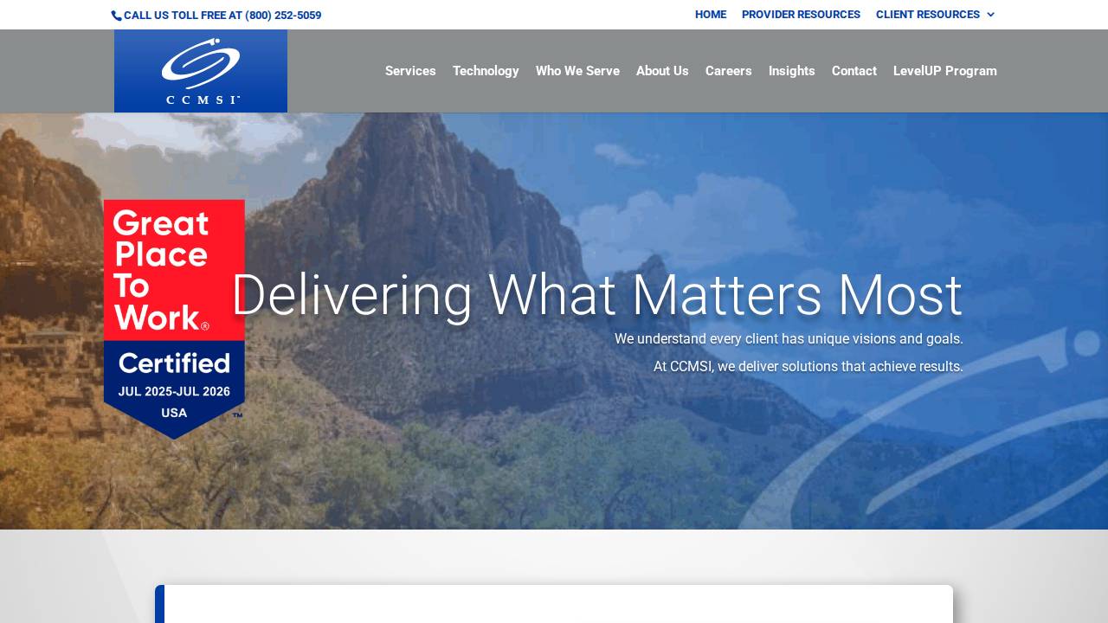This screenshot has height=623, width=1108.
Task: Click the CCMSI logo
Action: pos(201,71)
